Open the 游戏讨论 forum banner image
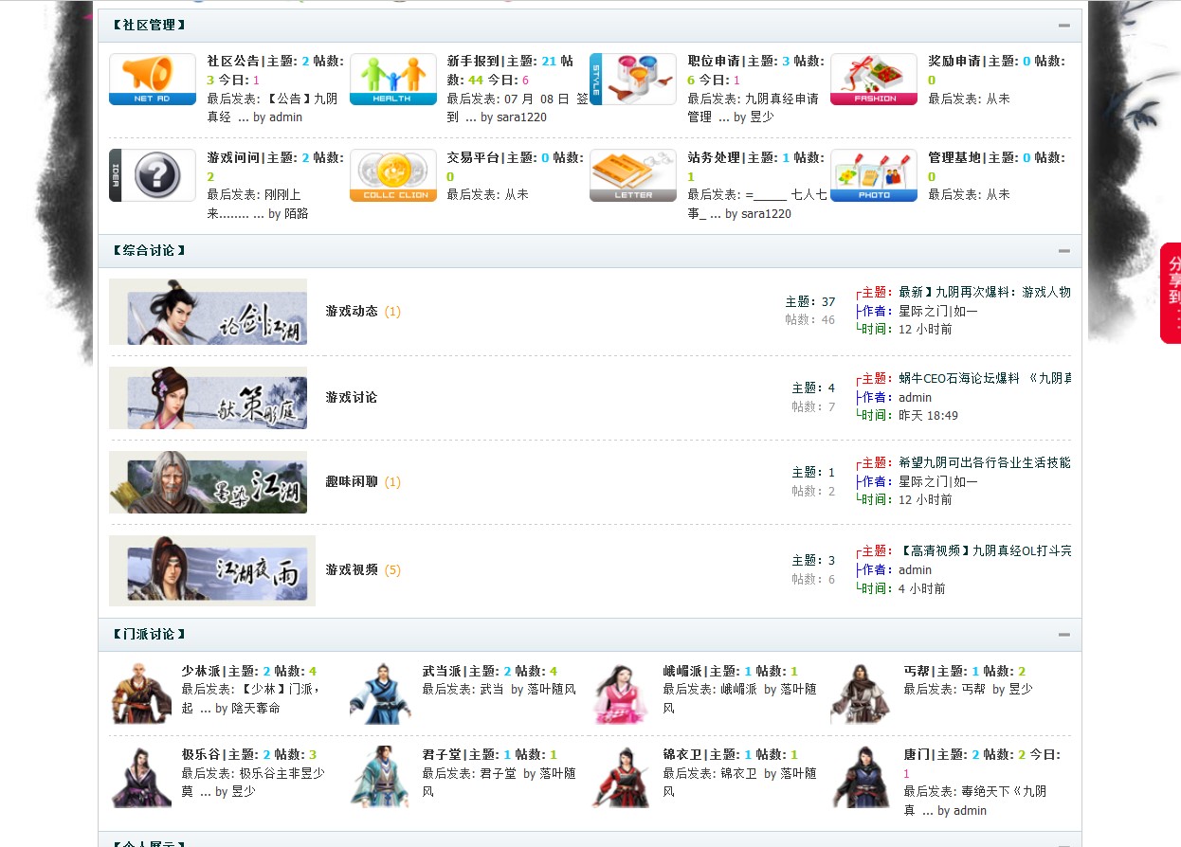Viewport: 1181px width, 847px height. [209, 398]
